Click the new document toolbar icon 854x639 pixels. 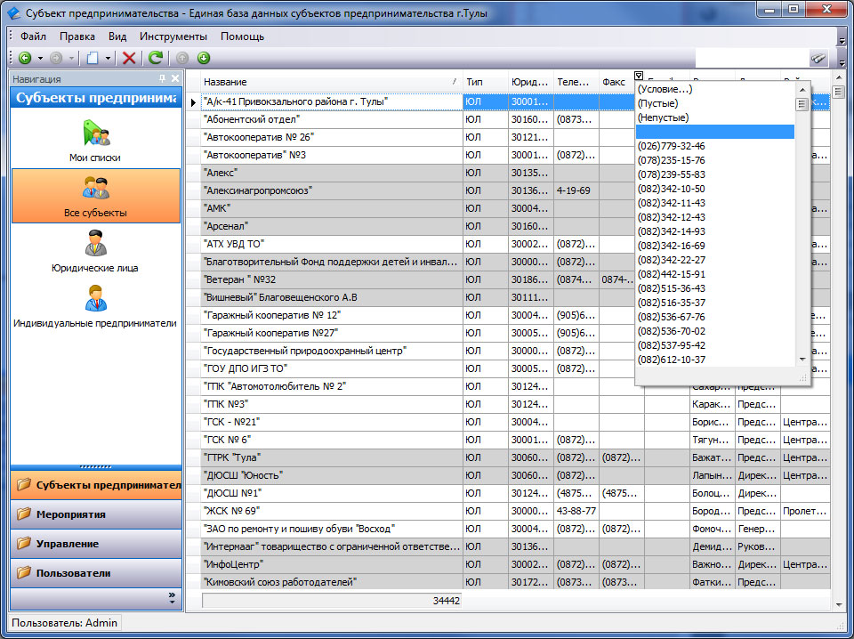click(93, 58)
